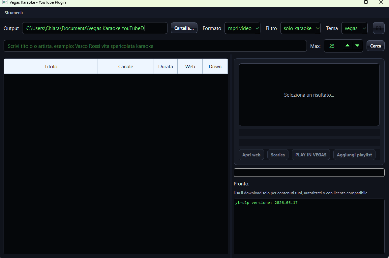Click the Apri web button
389x258 pixels.
tap(251, 155)
